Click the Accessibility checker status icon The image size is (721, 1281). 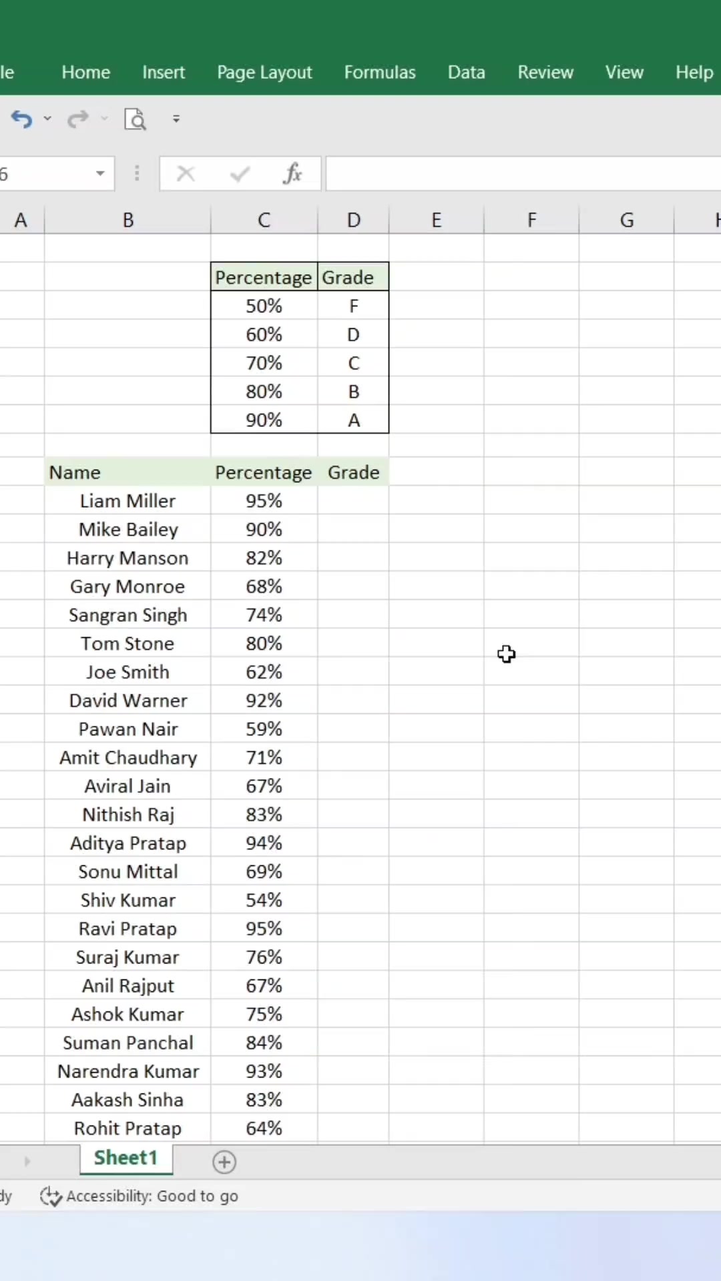[x=51, y=1196]
